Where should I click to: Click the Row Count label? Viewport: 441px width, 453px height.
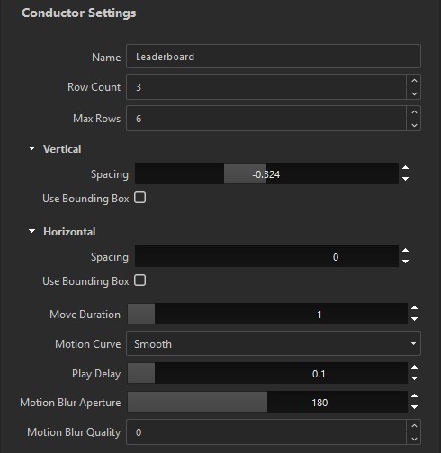click(94, 87)
